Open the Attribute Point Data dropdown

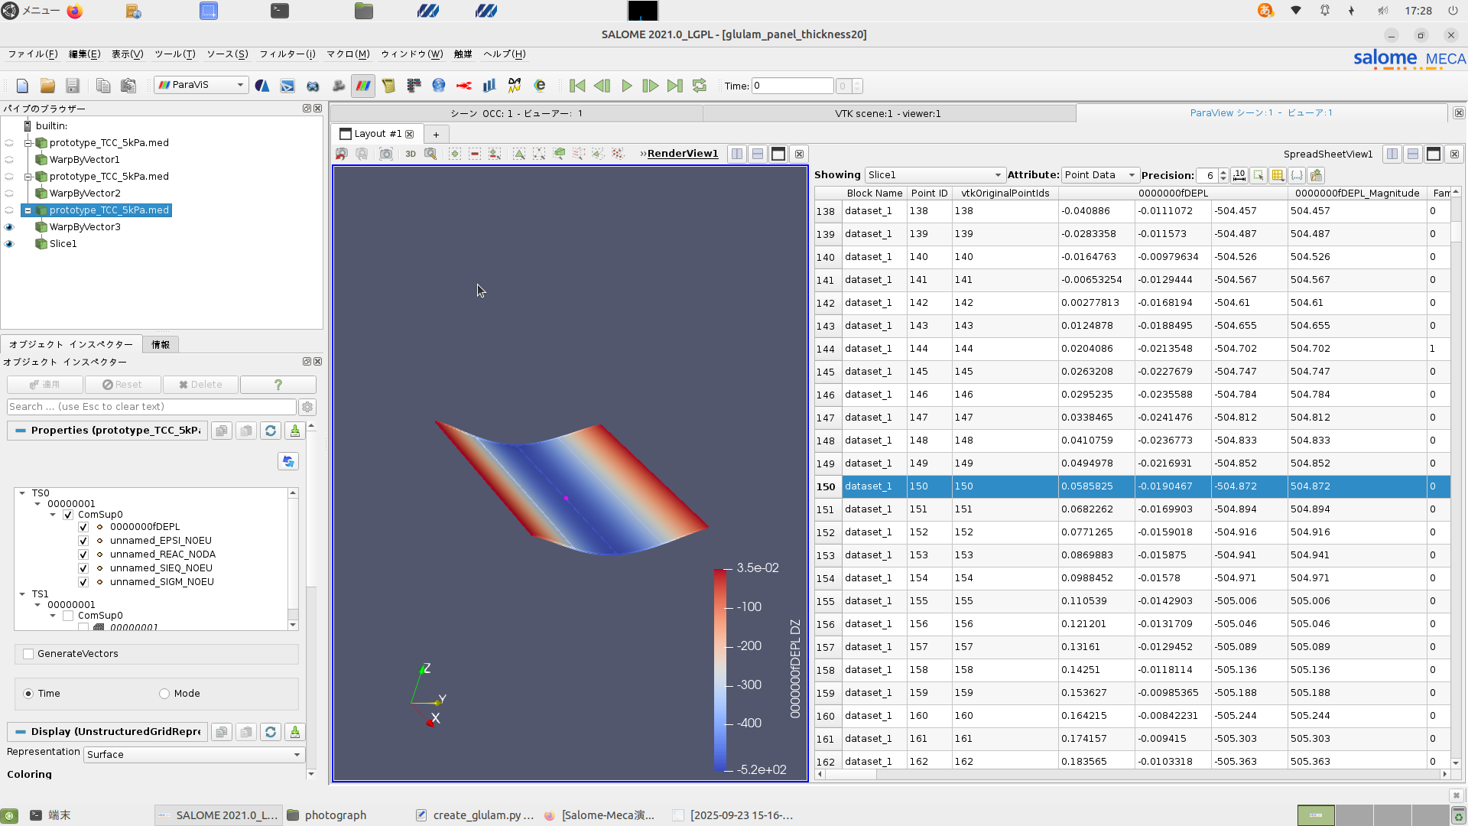pos(1099,175)
